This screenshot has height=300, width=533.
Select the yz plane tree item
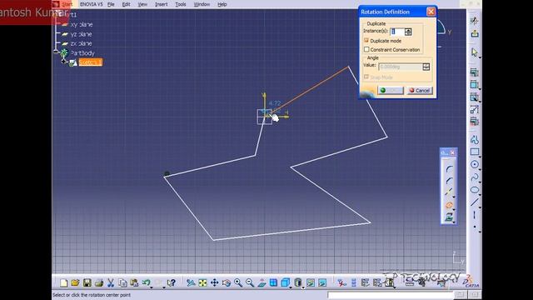click(x=81, y=34)
